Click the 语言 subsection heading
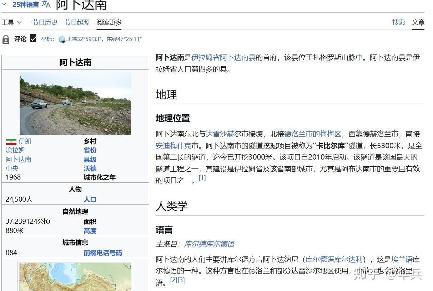 click(x=164, y=230)
